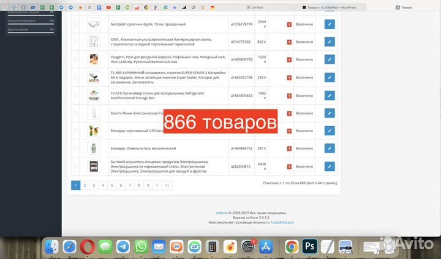441x259 pixels.
Task: Open the App Store from Dock
Action: pyautogui.click(x=266, y=247)
